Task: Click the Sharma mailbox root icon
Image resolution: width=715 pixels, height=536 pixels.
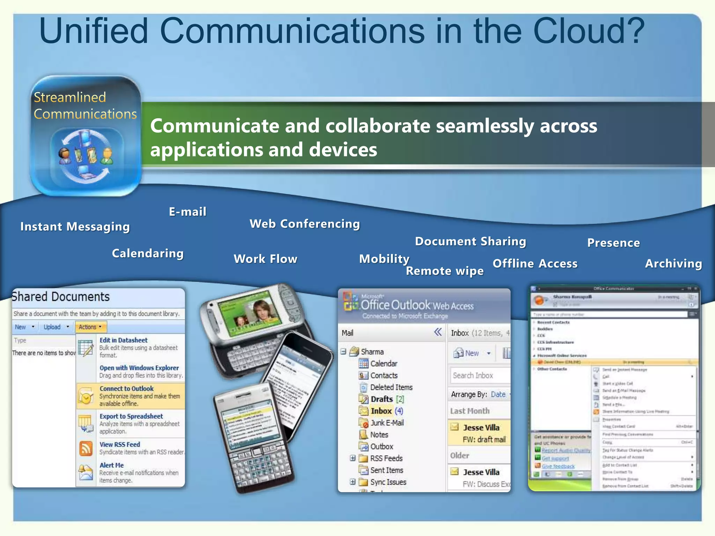Action: [x=354, y=351]
